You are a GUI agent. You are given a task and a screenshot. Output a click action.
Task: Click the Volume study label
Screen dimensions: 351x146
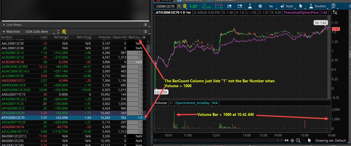coord(161,103)
